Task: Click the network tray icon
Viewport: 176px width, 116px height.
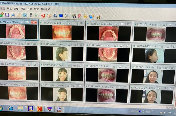Action: pyautogui.click(x=161, y=113)
